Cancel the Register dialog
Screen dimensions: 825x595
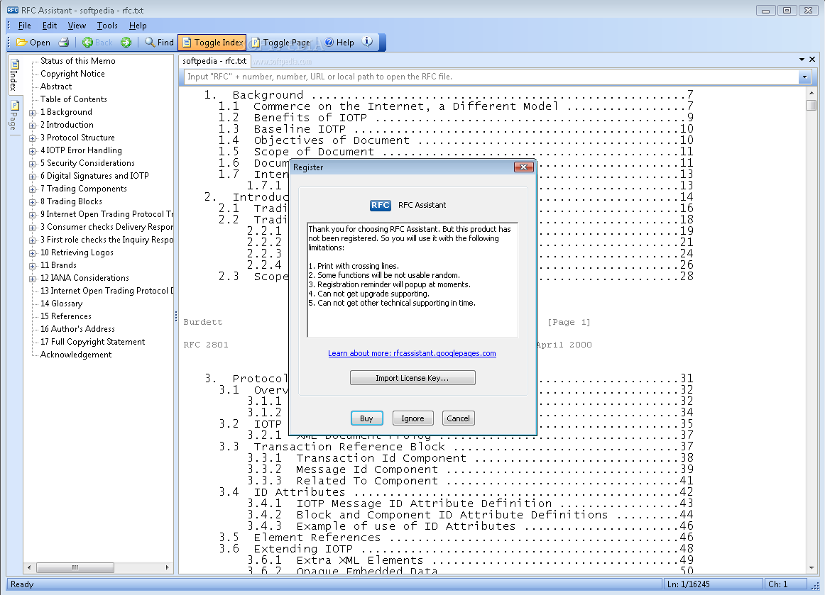[x=458, y=418]
